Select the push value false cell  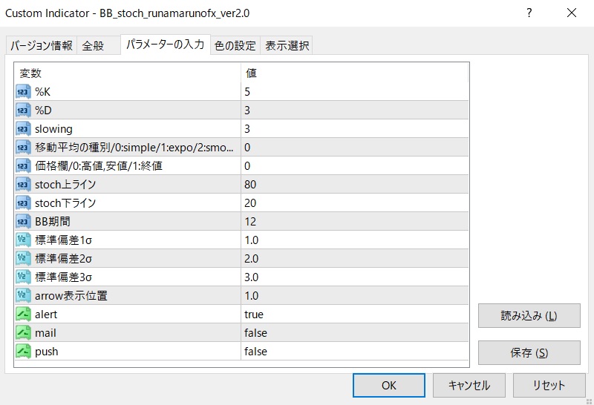[x=355, y=352]
